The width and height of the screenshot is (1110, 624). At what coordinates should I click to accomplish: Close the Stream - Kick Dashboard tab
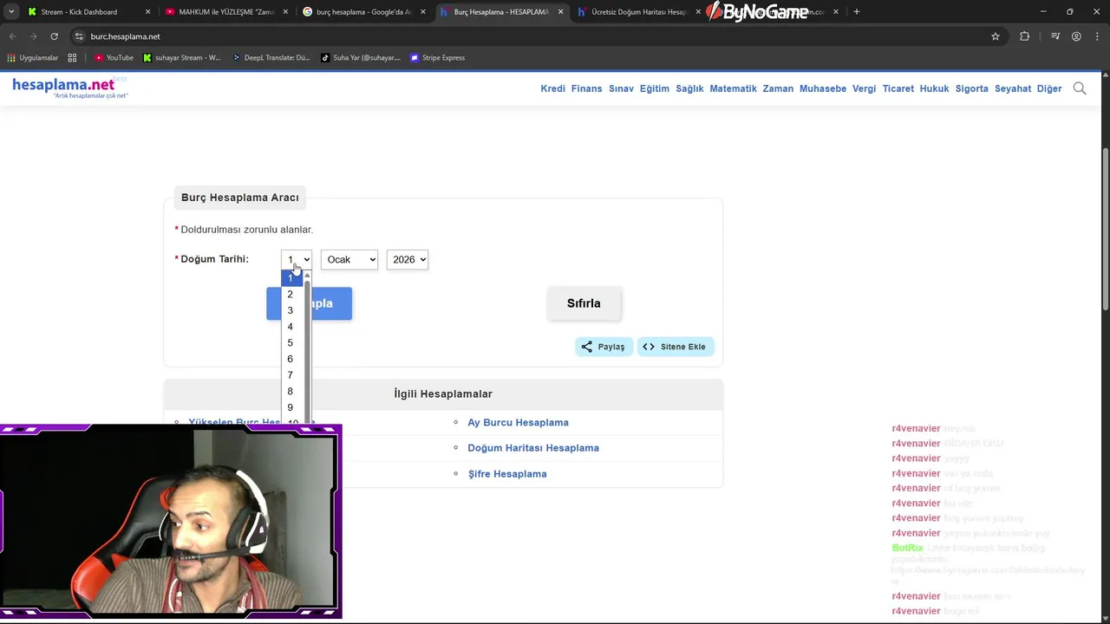(147, 12)
